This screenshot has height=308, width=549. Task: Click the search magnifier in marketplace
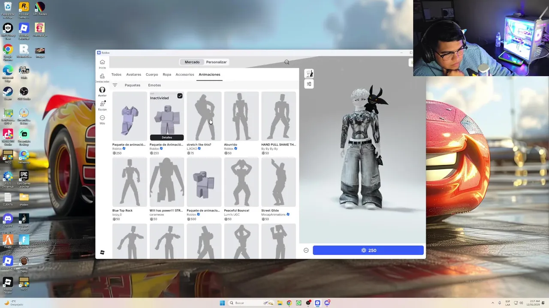point(287,62)
